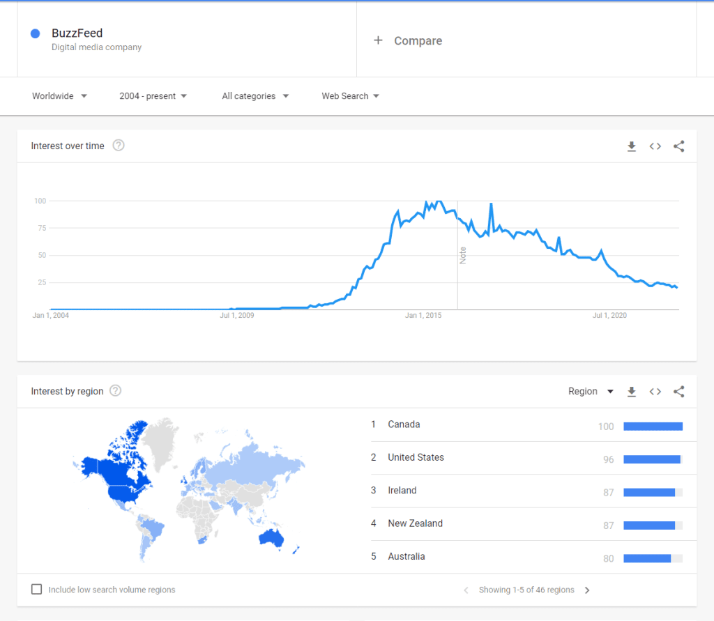Image resolution: width=714 pixels, height=621 pixels.
Task: Click the BuzzFeed blue color dot
Action: (x=36, y=33)
